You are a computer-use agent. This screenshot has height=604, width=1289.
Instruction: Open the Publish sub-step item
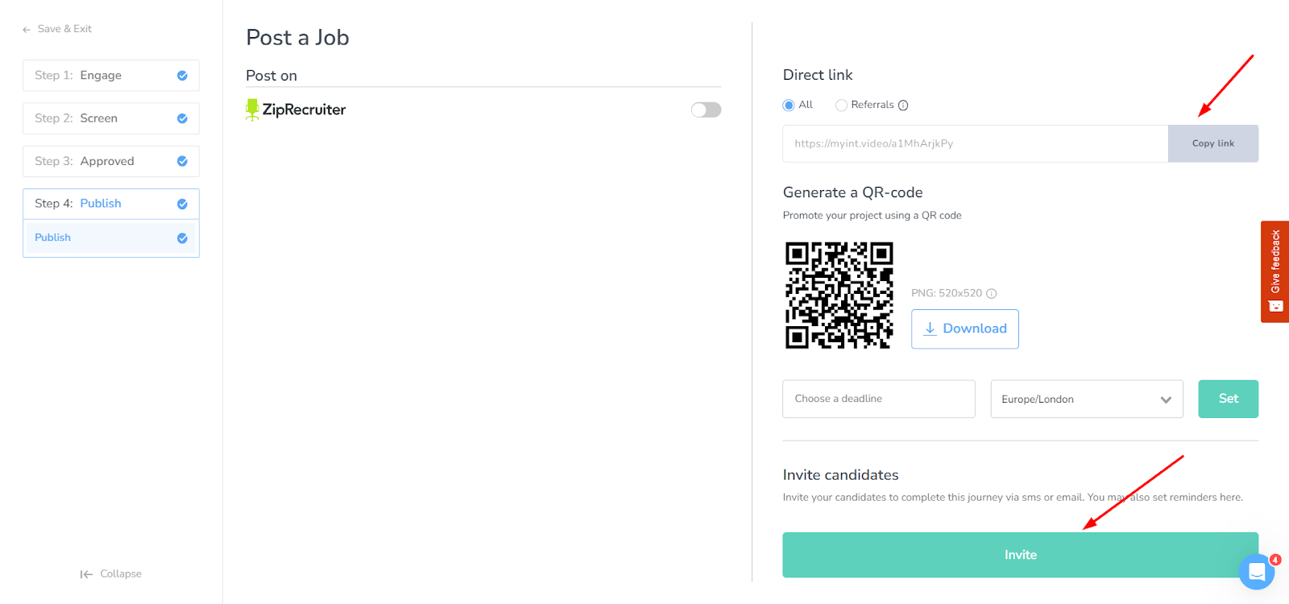coord(110,238)
